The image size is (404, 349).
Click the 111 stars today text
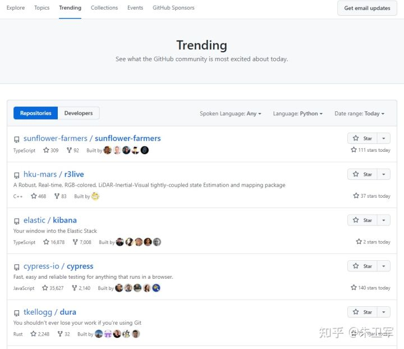click(370, 150)
